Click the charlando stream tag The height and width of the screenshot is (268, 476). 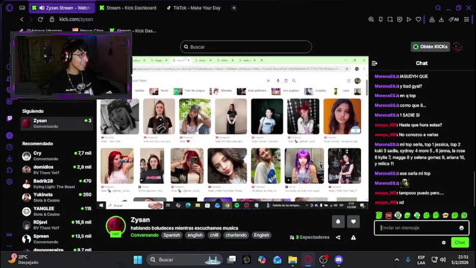[236, 235]
